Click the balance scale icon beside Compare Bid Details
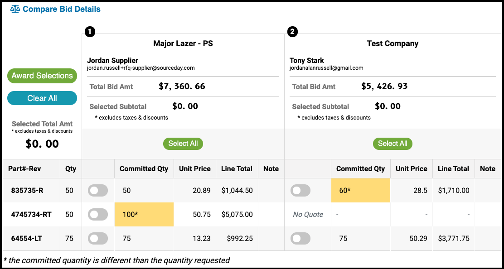Image resolution: width=504 pixels, height=269 pixels. coord(15,9)
